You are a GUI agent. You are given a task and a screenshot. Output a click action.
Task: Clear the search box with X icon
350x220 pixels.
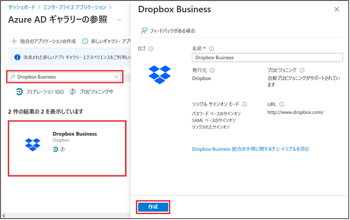click(x=116, y=77)
